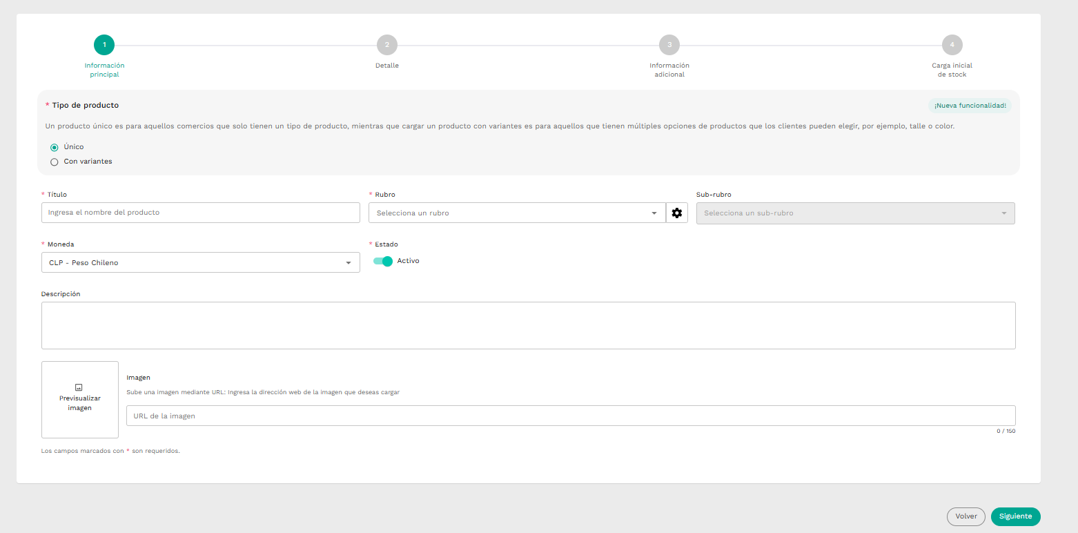Viewport: 1078px width, 533px height.
Task: Open the Rubro dropdown
Action: coord(517,213)
